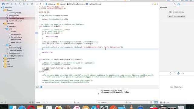
Task: Hide the debug area
Action: pos(37,87)
